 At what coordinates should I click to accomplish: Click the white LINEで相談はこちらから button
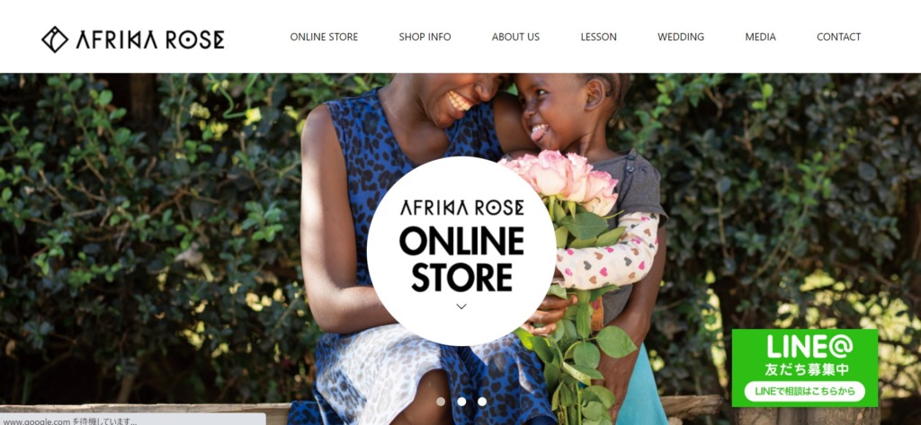click(805, 391)
